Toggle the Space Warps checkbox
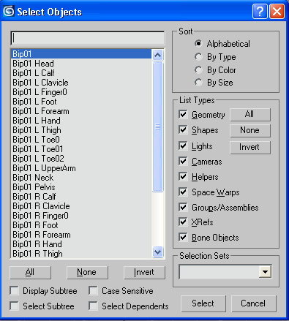289x321 pixels. (183, 192)
